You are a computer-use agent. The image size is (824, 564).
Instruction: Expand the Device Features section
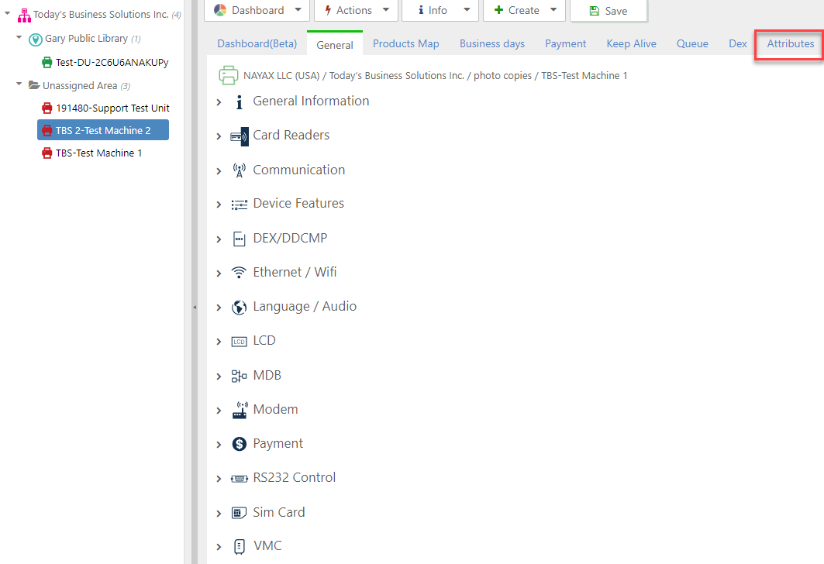click(219, 205)
